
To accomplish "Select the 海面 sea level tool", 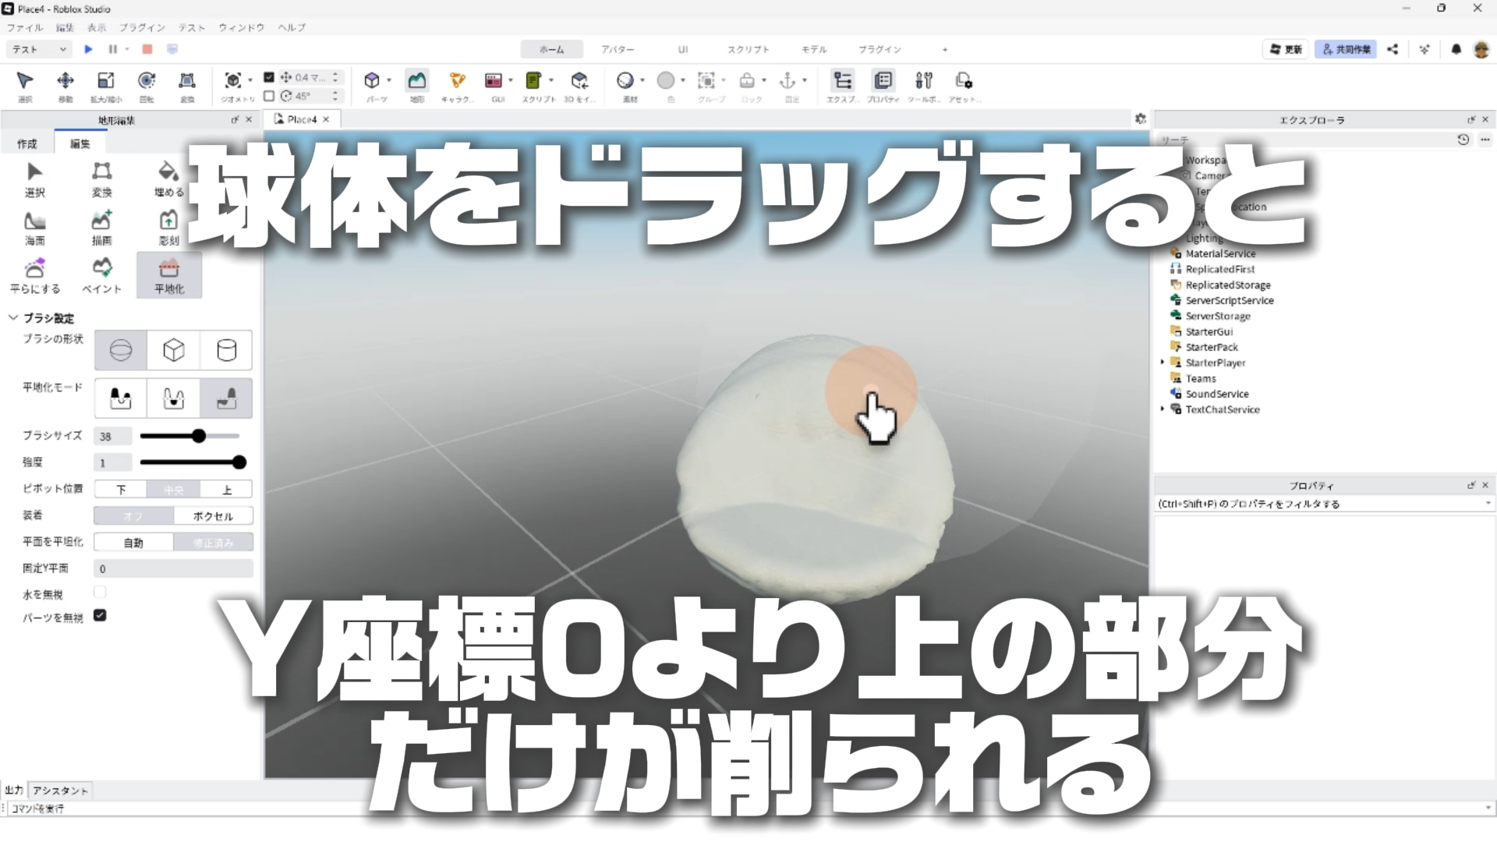I will click(35, 228).
